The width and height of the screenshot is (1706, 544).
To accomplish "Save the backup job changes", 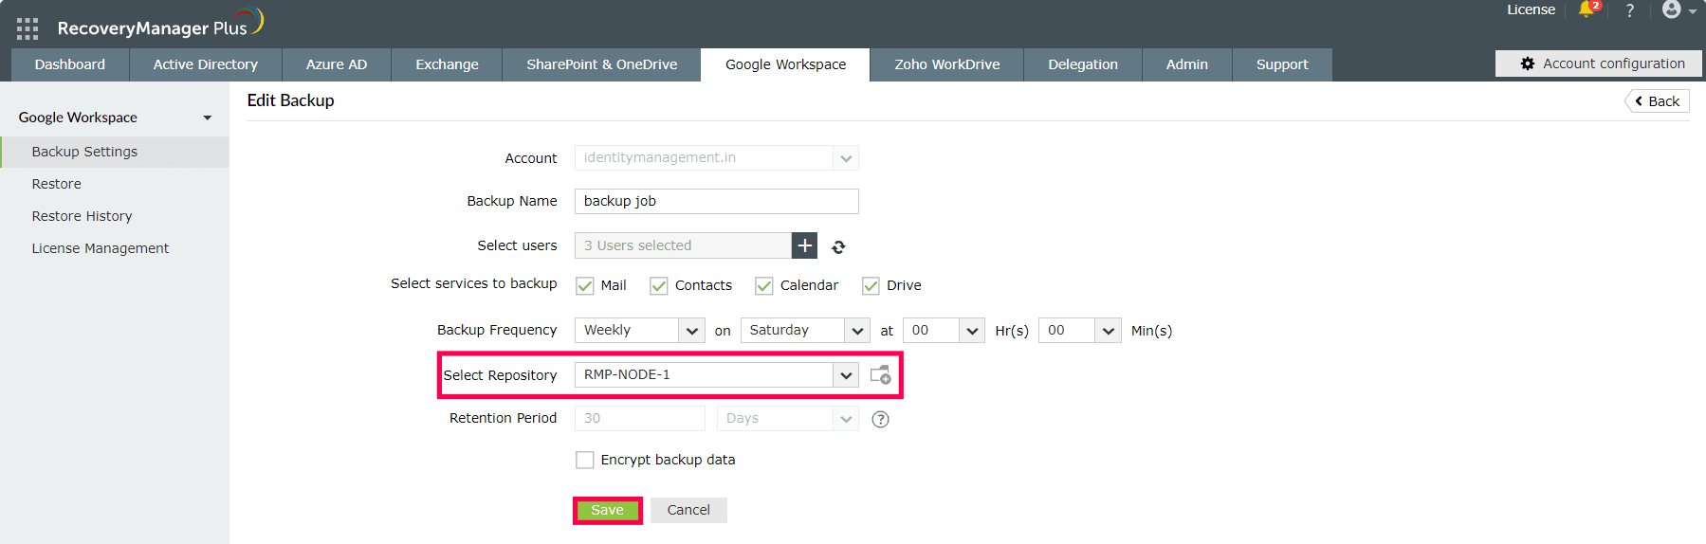I will point(608,510).
